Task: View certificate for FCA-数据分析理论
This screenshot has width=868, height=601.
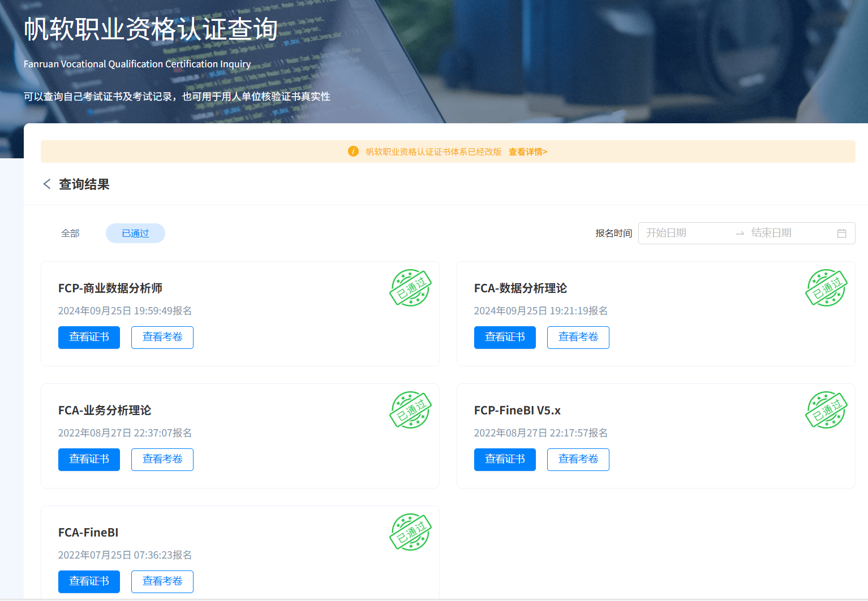Action: coord(505,338)
